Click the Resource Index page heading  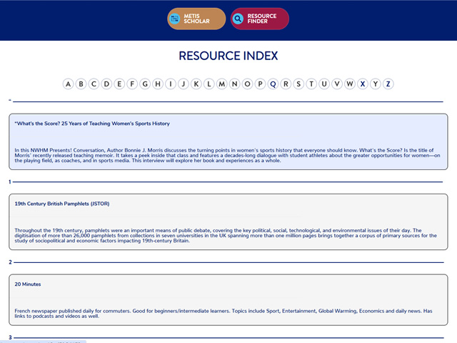(x=228, y=56)
